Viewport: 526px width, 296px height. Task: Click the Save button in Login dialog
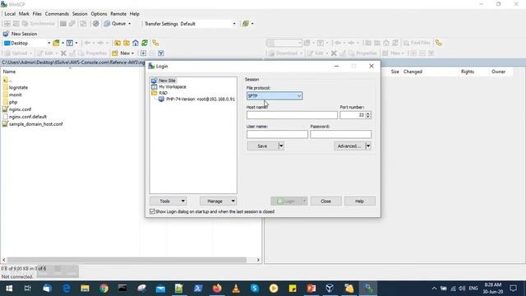pyautogui.click(x=263, y=146)
